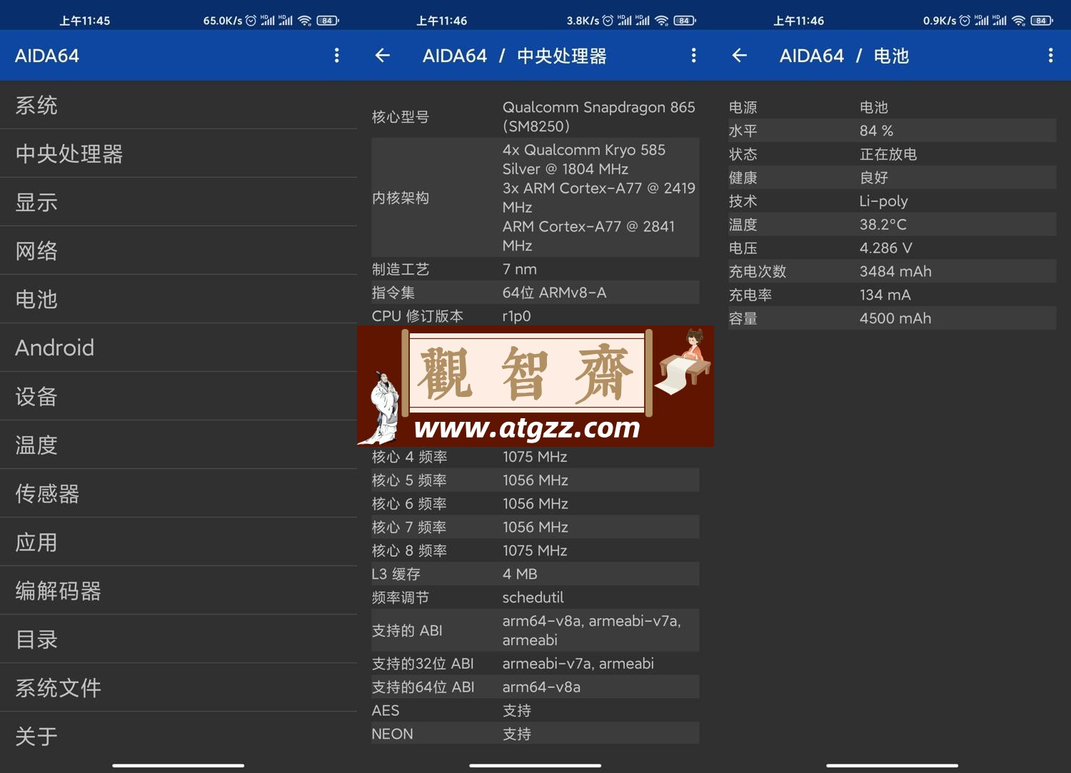Go to the 编解码器 category
1071x773 pixels.
click(178, 591)
